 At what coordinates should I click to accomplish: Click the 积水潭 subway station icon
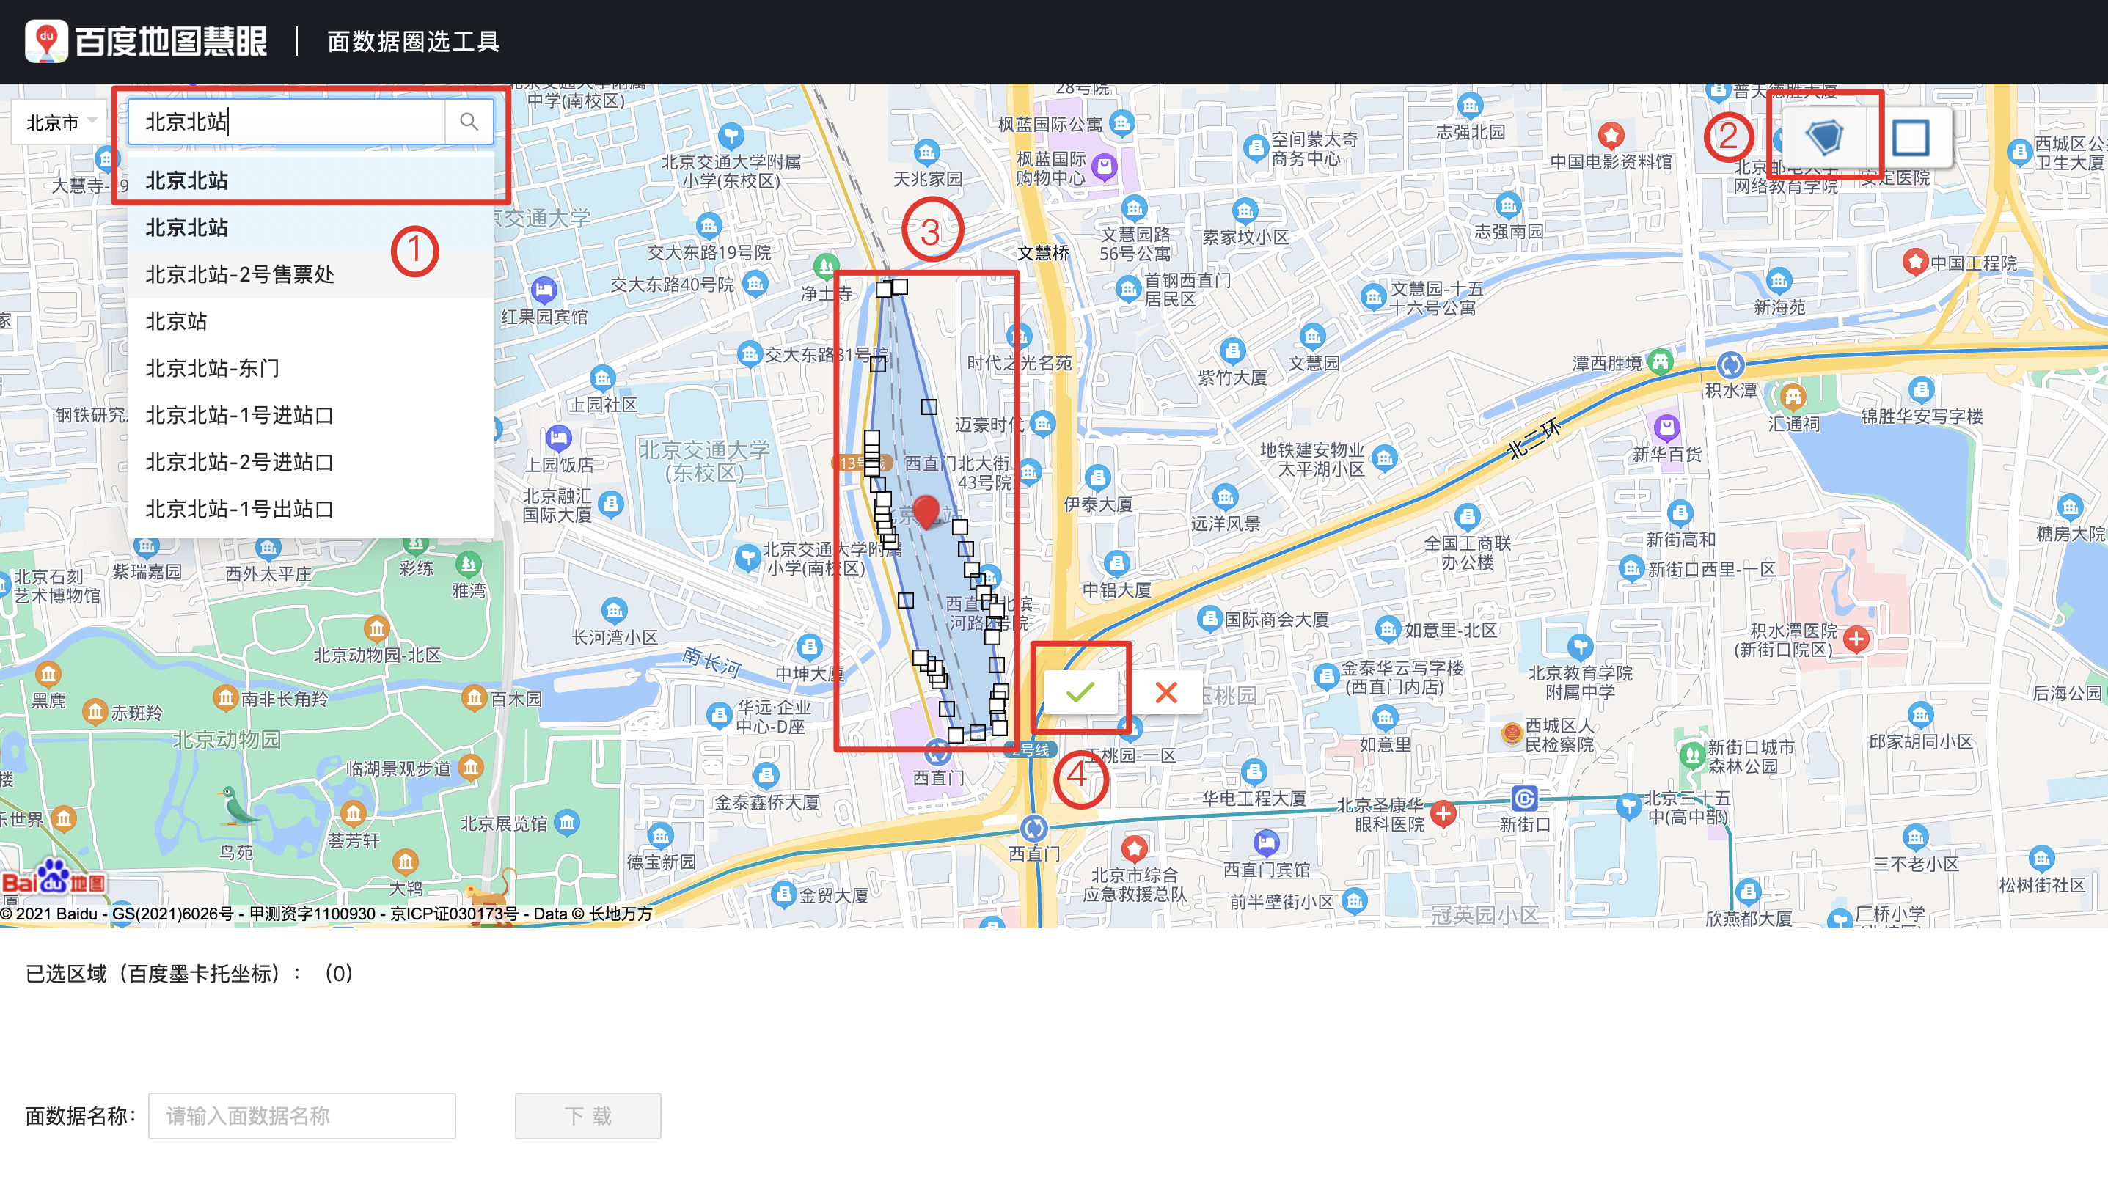(x=1730, y=365)
